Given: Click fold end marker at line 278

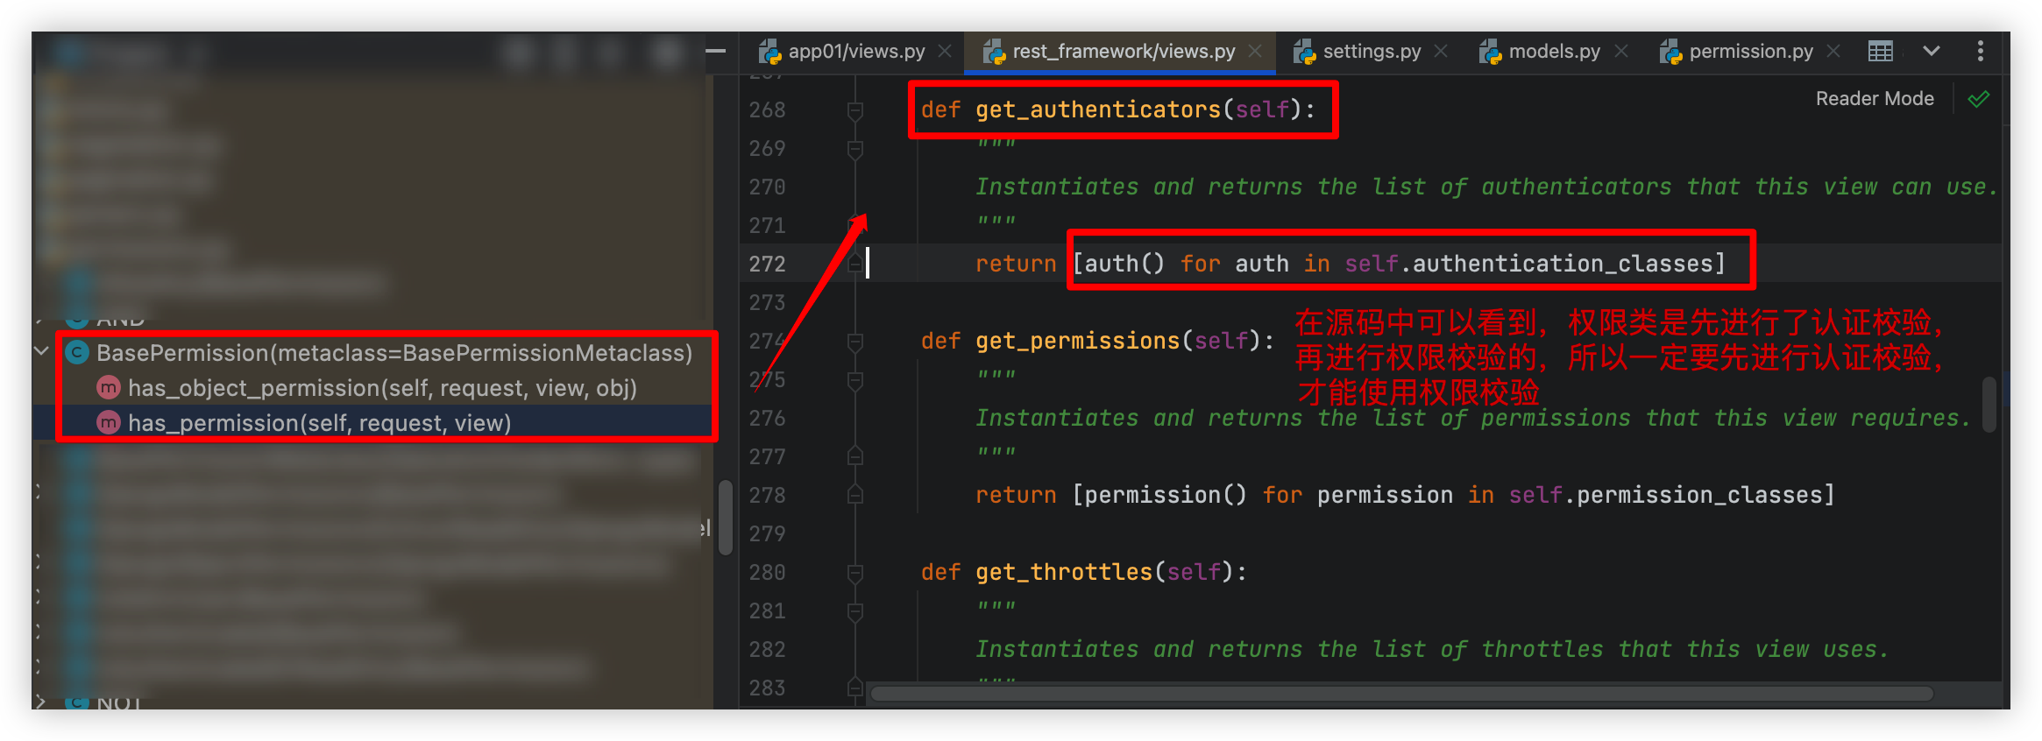Looking at the screenshot, I should pyautogui.click(x=855, y=495).
